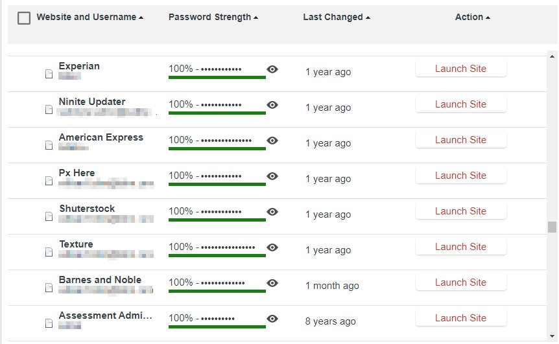Image resolution: width=559 pixels, height=344 pixels.
Task: Launch Site for Ninite Updater
Action: pyautogui.click(x=460, y=104)
